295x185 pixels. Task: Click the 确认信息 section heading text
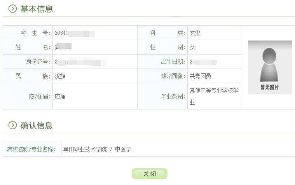tap(37, 125)
